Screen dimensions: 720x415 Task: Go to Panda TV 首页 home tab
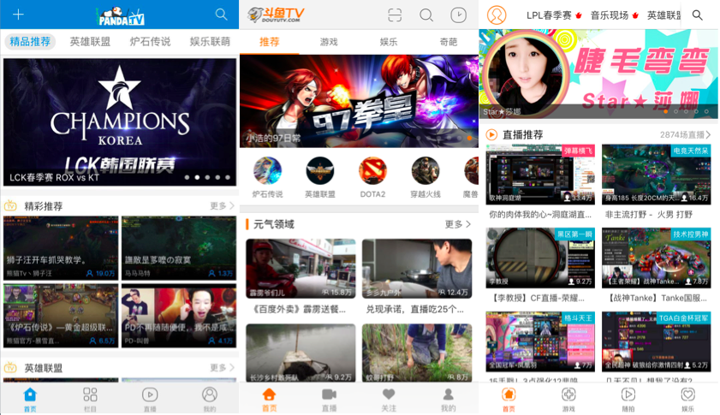click(30, 399)
